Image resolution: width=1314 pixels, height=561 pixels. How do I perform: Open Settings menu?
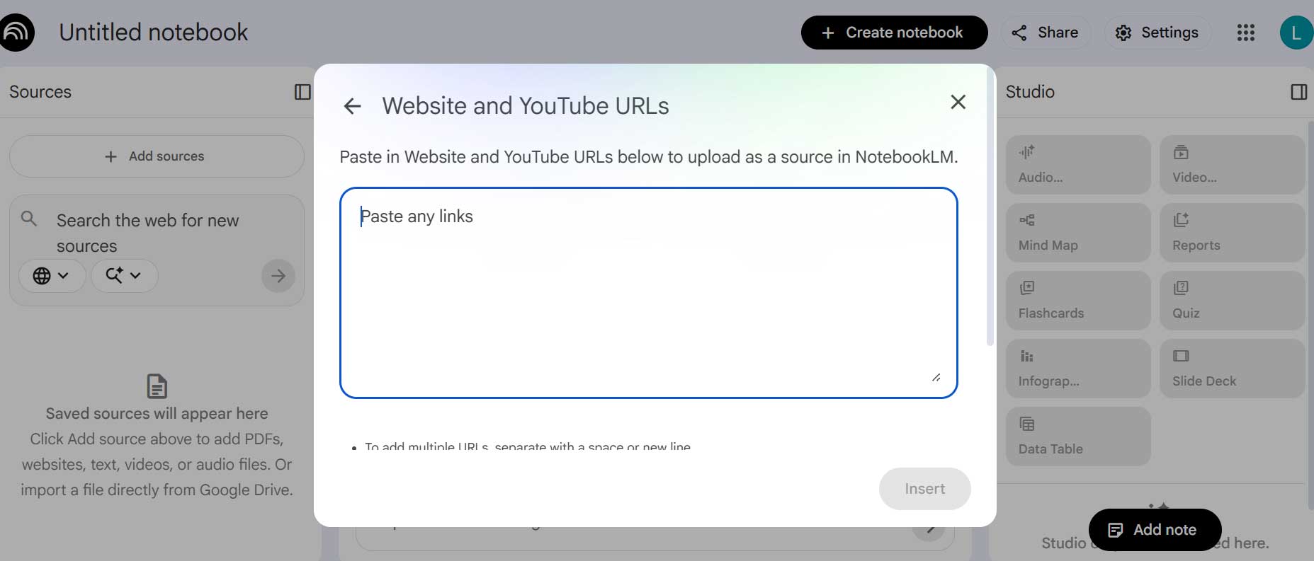[1157, 33]
